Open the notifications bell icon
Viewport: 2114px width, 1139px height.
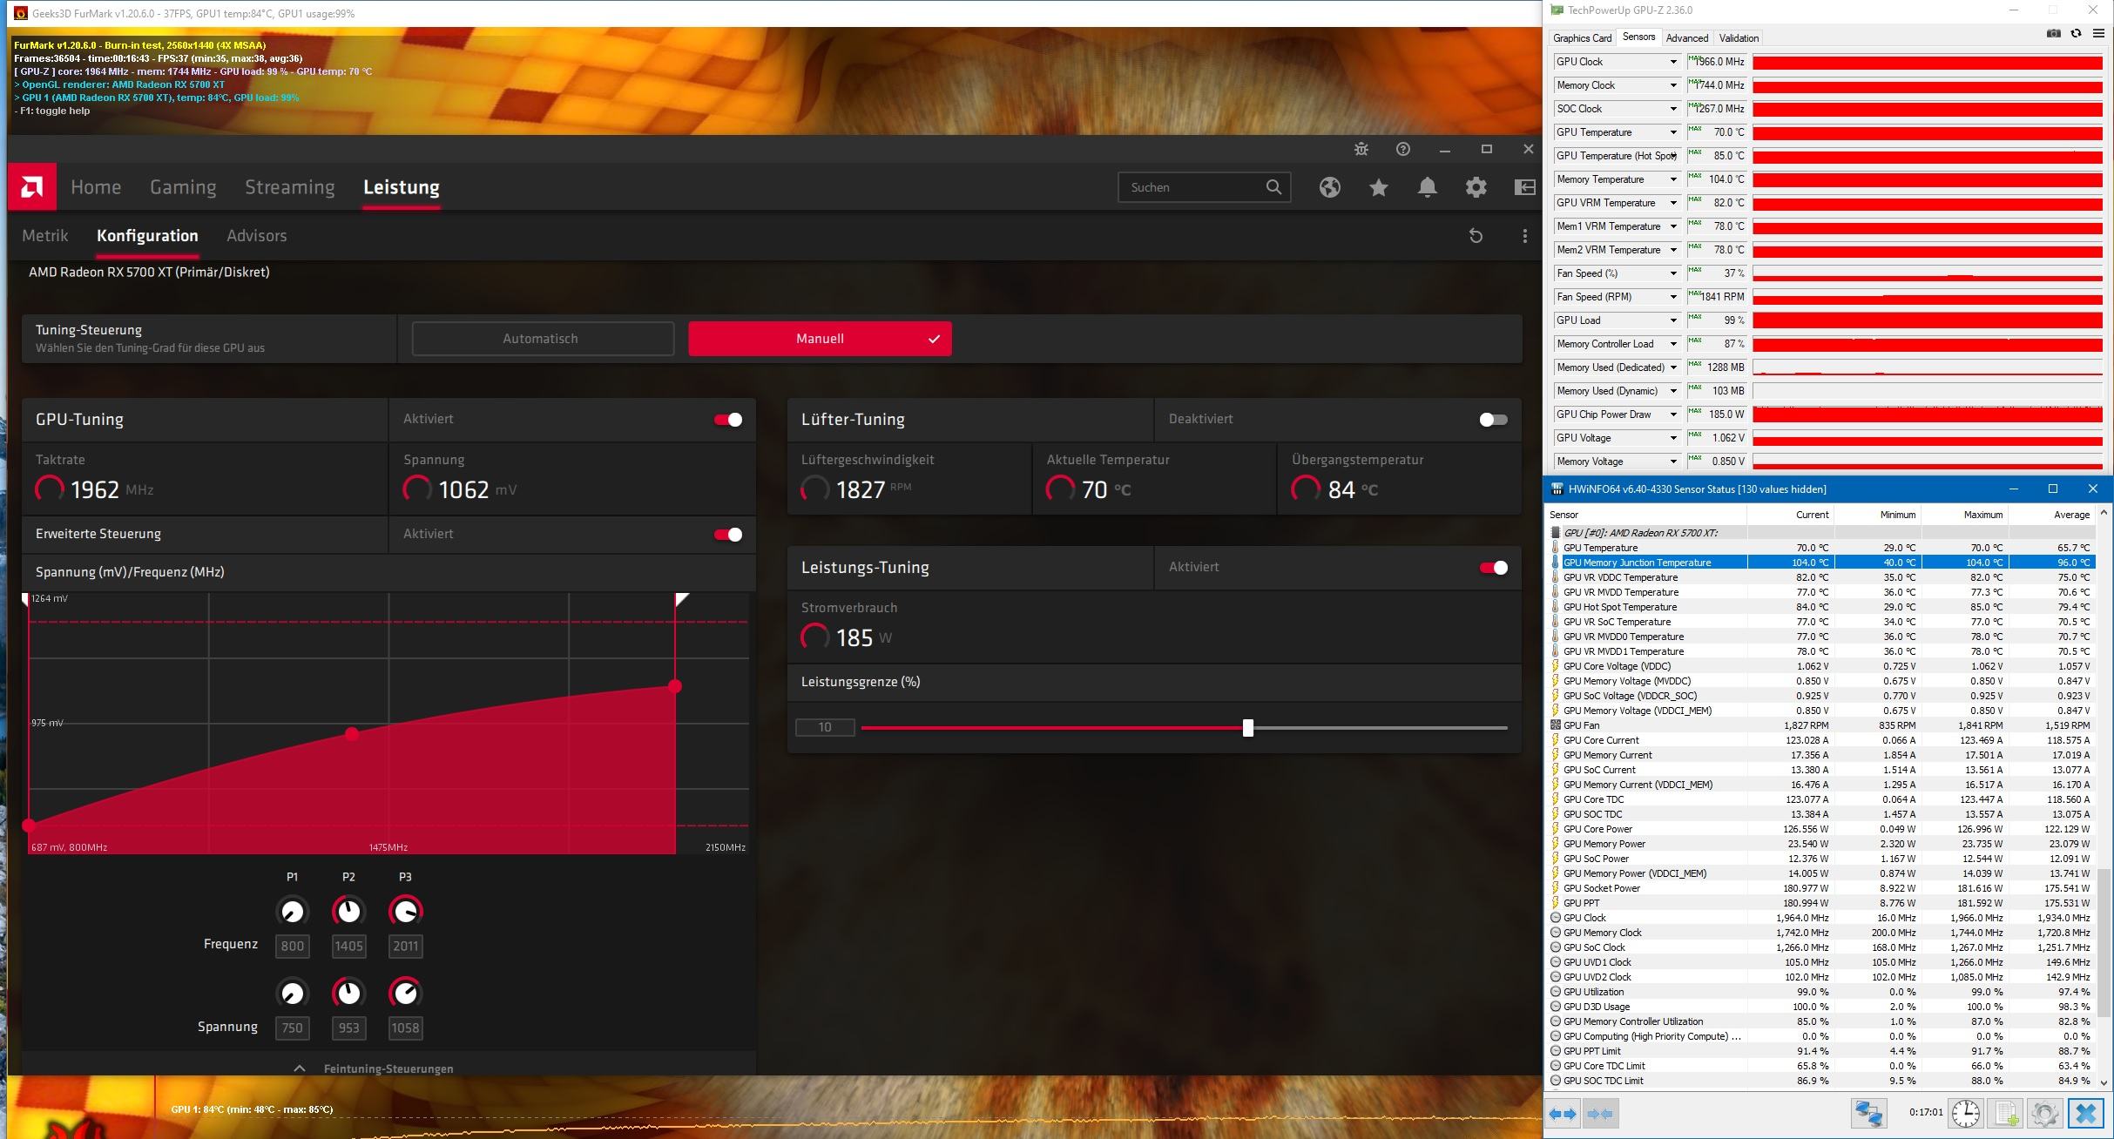click(1428, 187)
